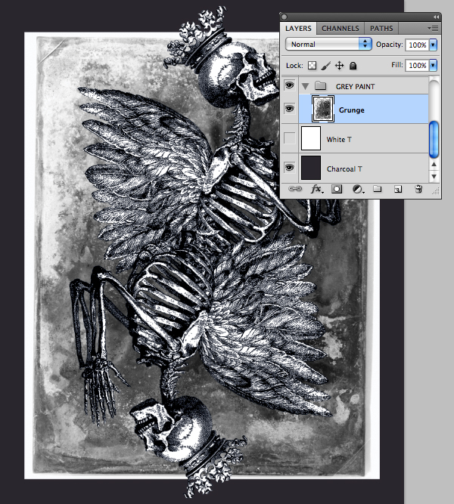Select the GREY PAINT group name

click(x=355, y=86)
